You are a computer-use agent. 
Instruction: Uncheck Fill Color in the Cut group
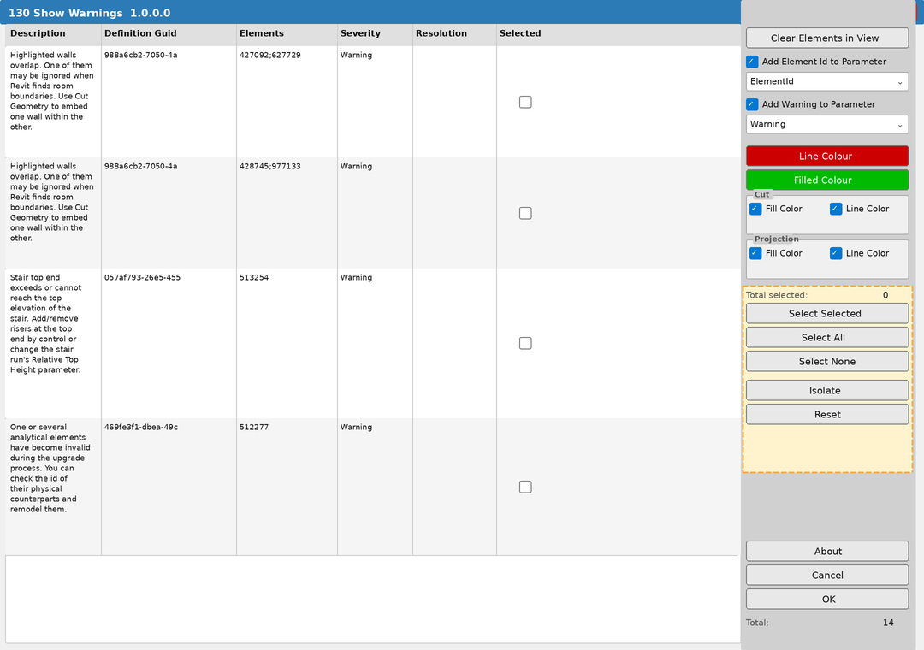(x=755, y=208)
